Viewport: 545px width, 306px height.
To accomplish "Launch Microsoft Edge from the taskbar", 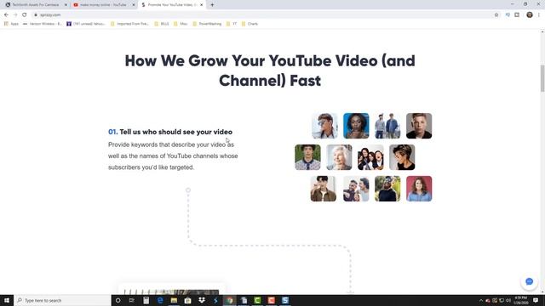I will [160, 300].
